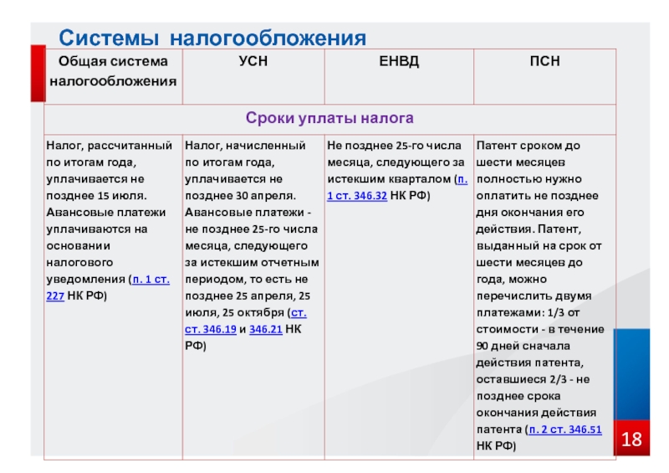Screen dimensions: 669x473
Task: Select the 'ЕНВД' column header
Action: (x=399, y=76)
